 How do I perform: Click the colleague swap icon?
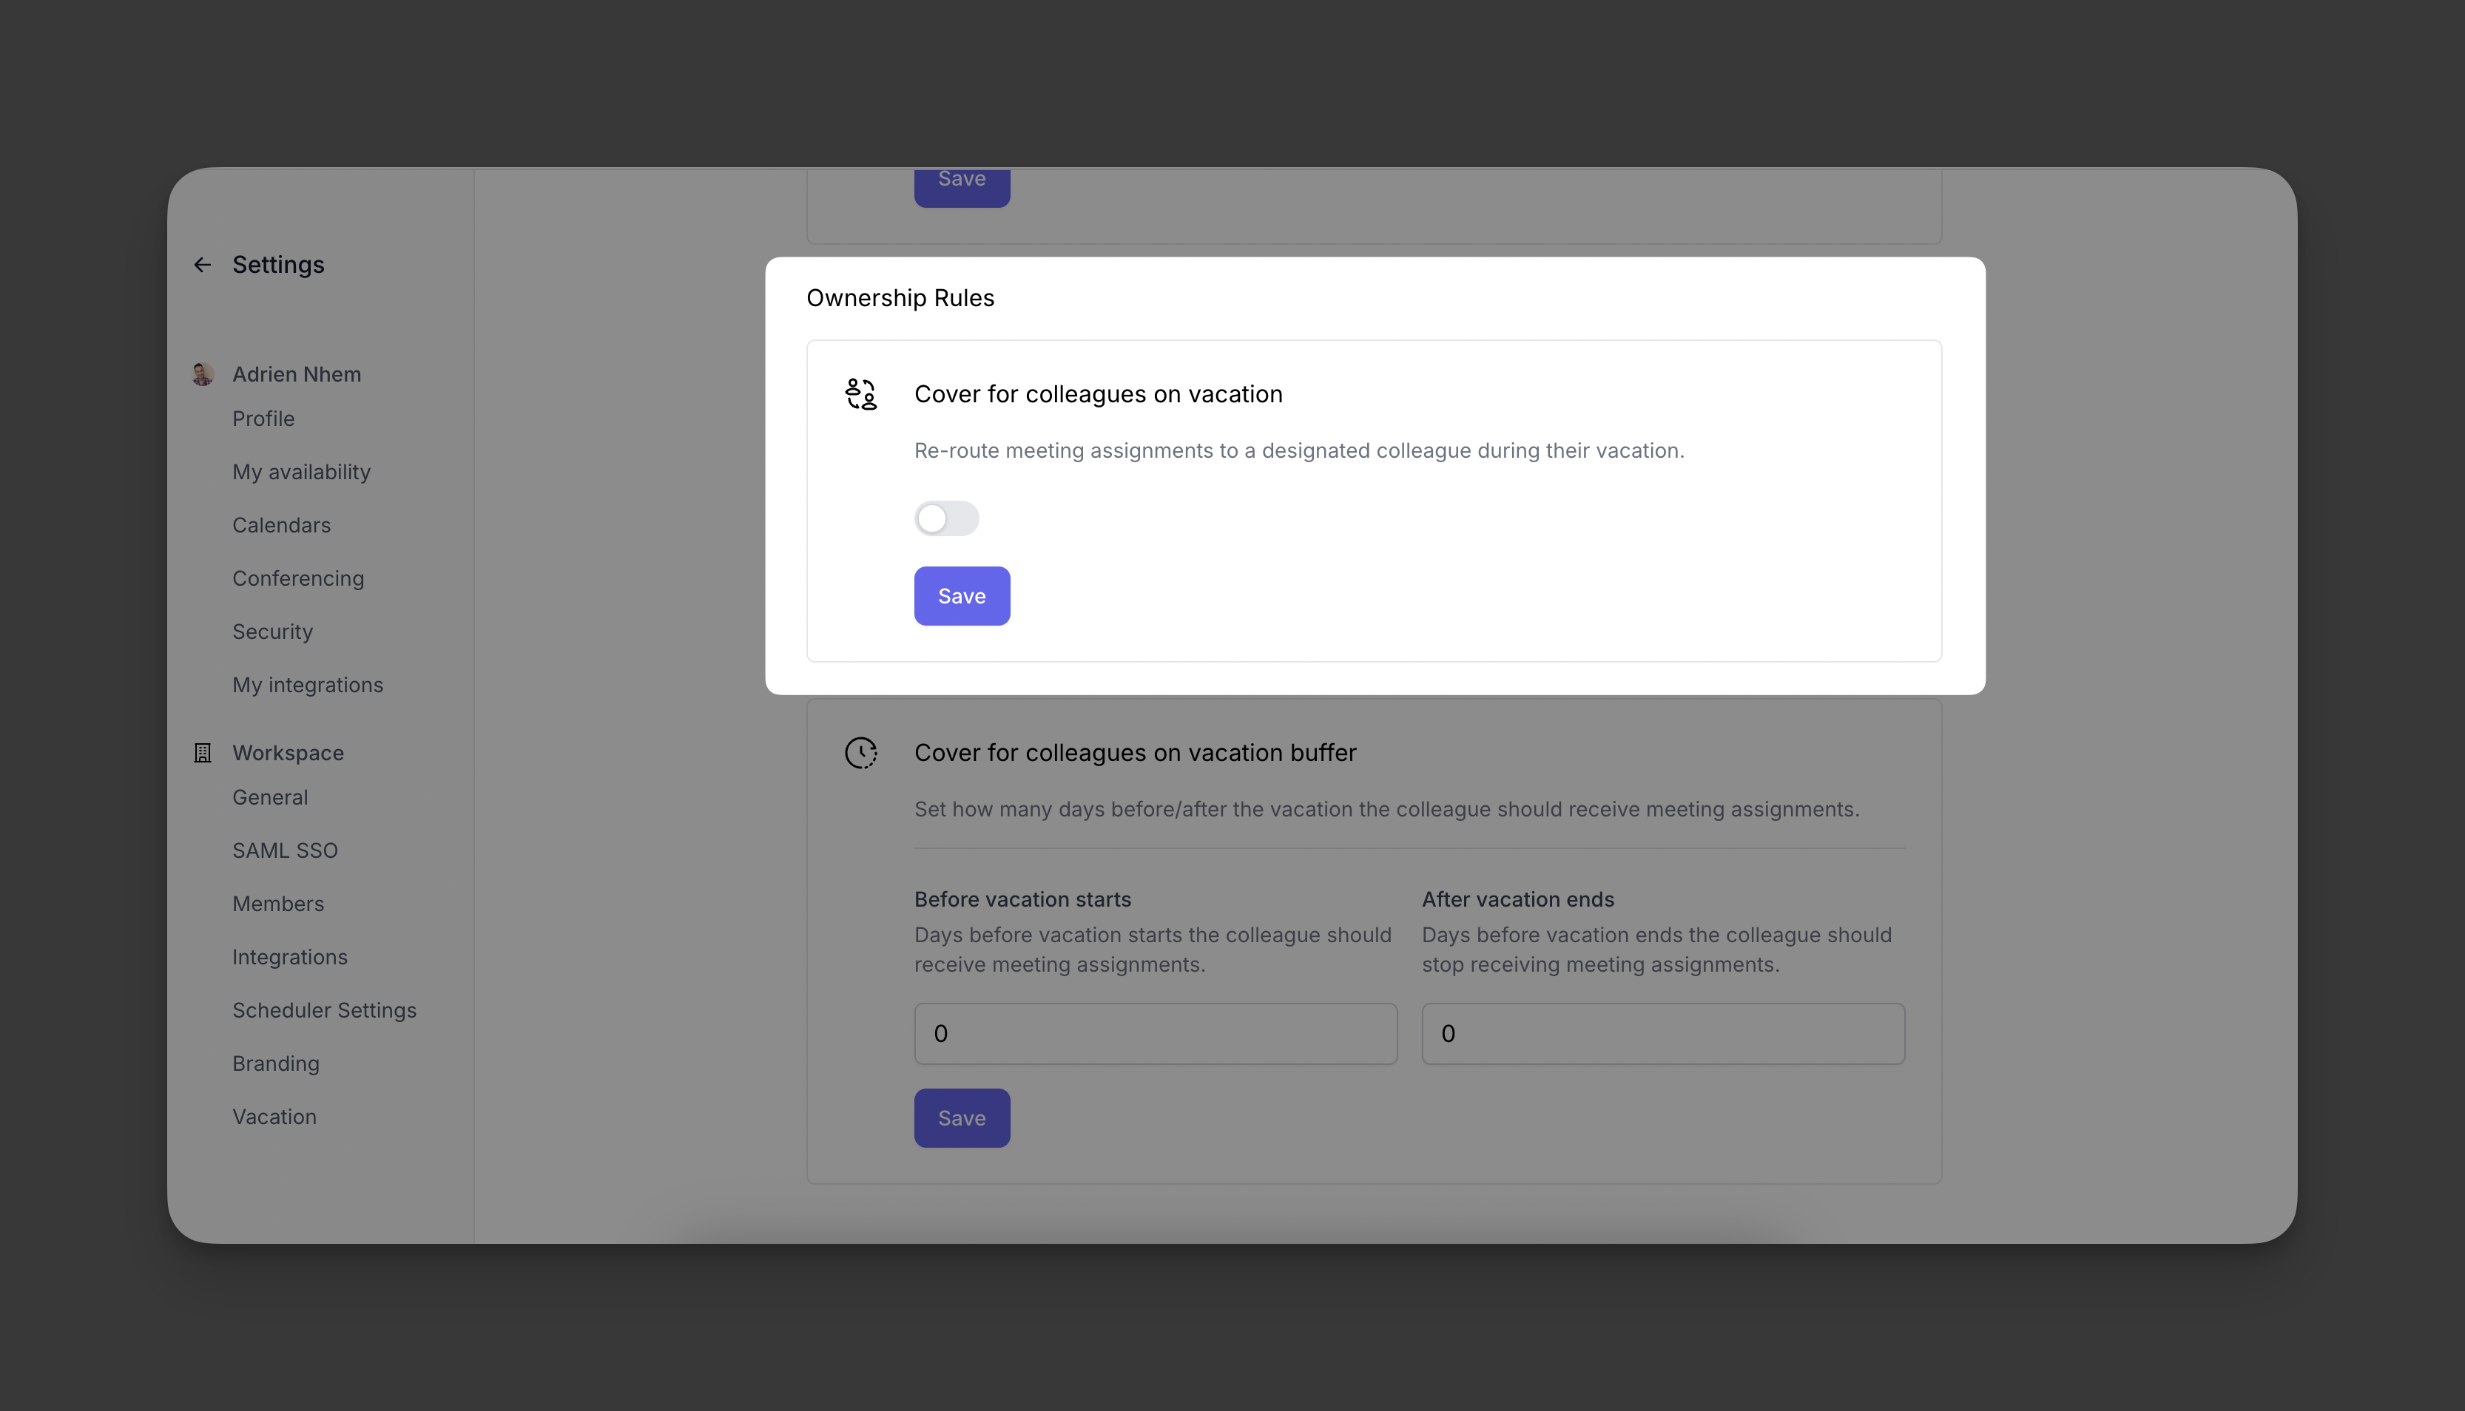(x=861, y=394)
